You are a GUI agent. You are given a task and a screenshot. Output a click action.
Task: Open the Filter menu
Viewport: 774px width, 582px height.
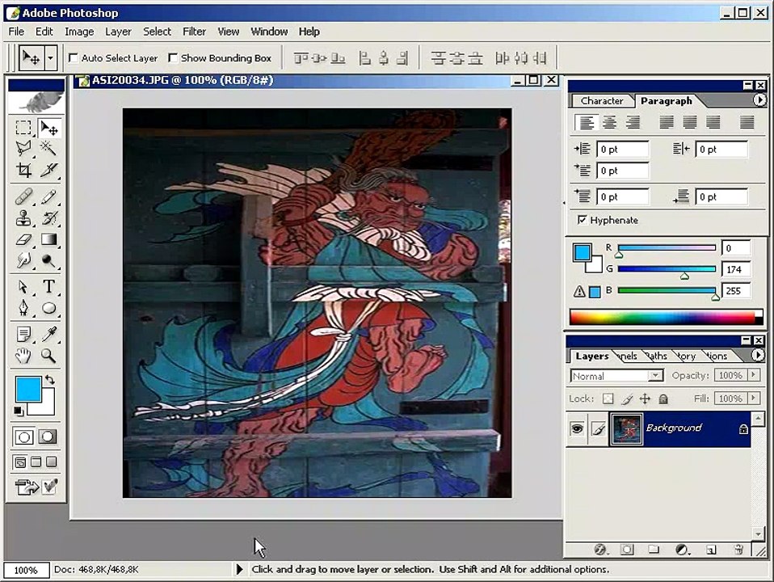click(x=194, y=32)
